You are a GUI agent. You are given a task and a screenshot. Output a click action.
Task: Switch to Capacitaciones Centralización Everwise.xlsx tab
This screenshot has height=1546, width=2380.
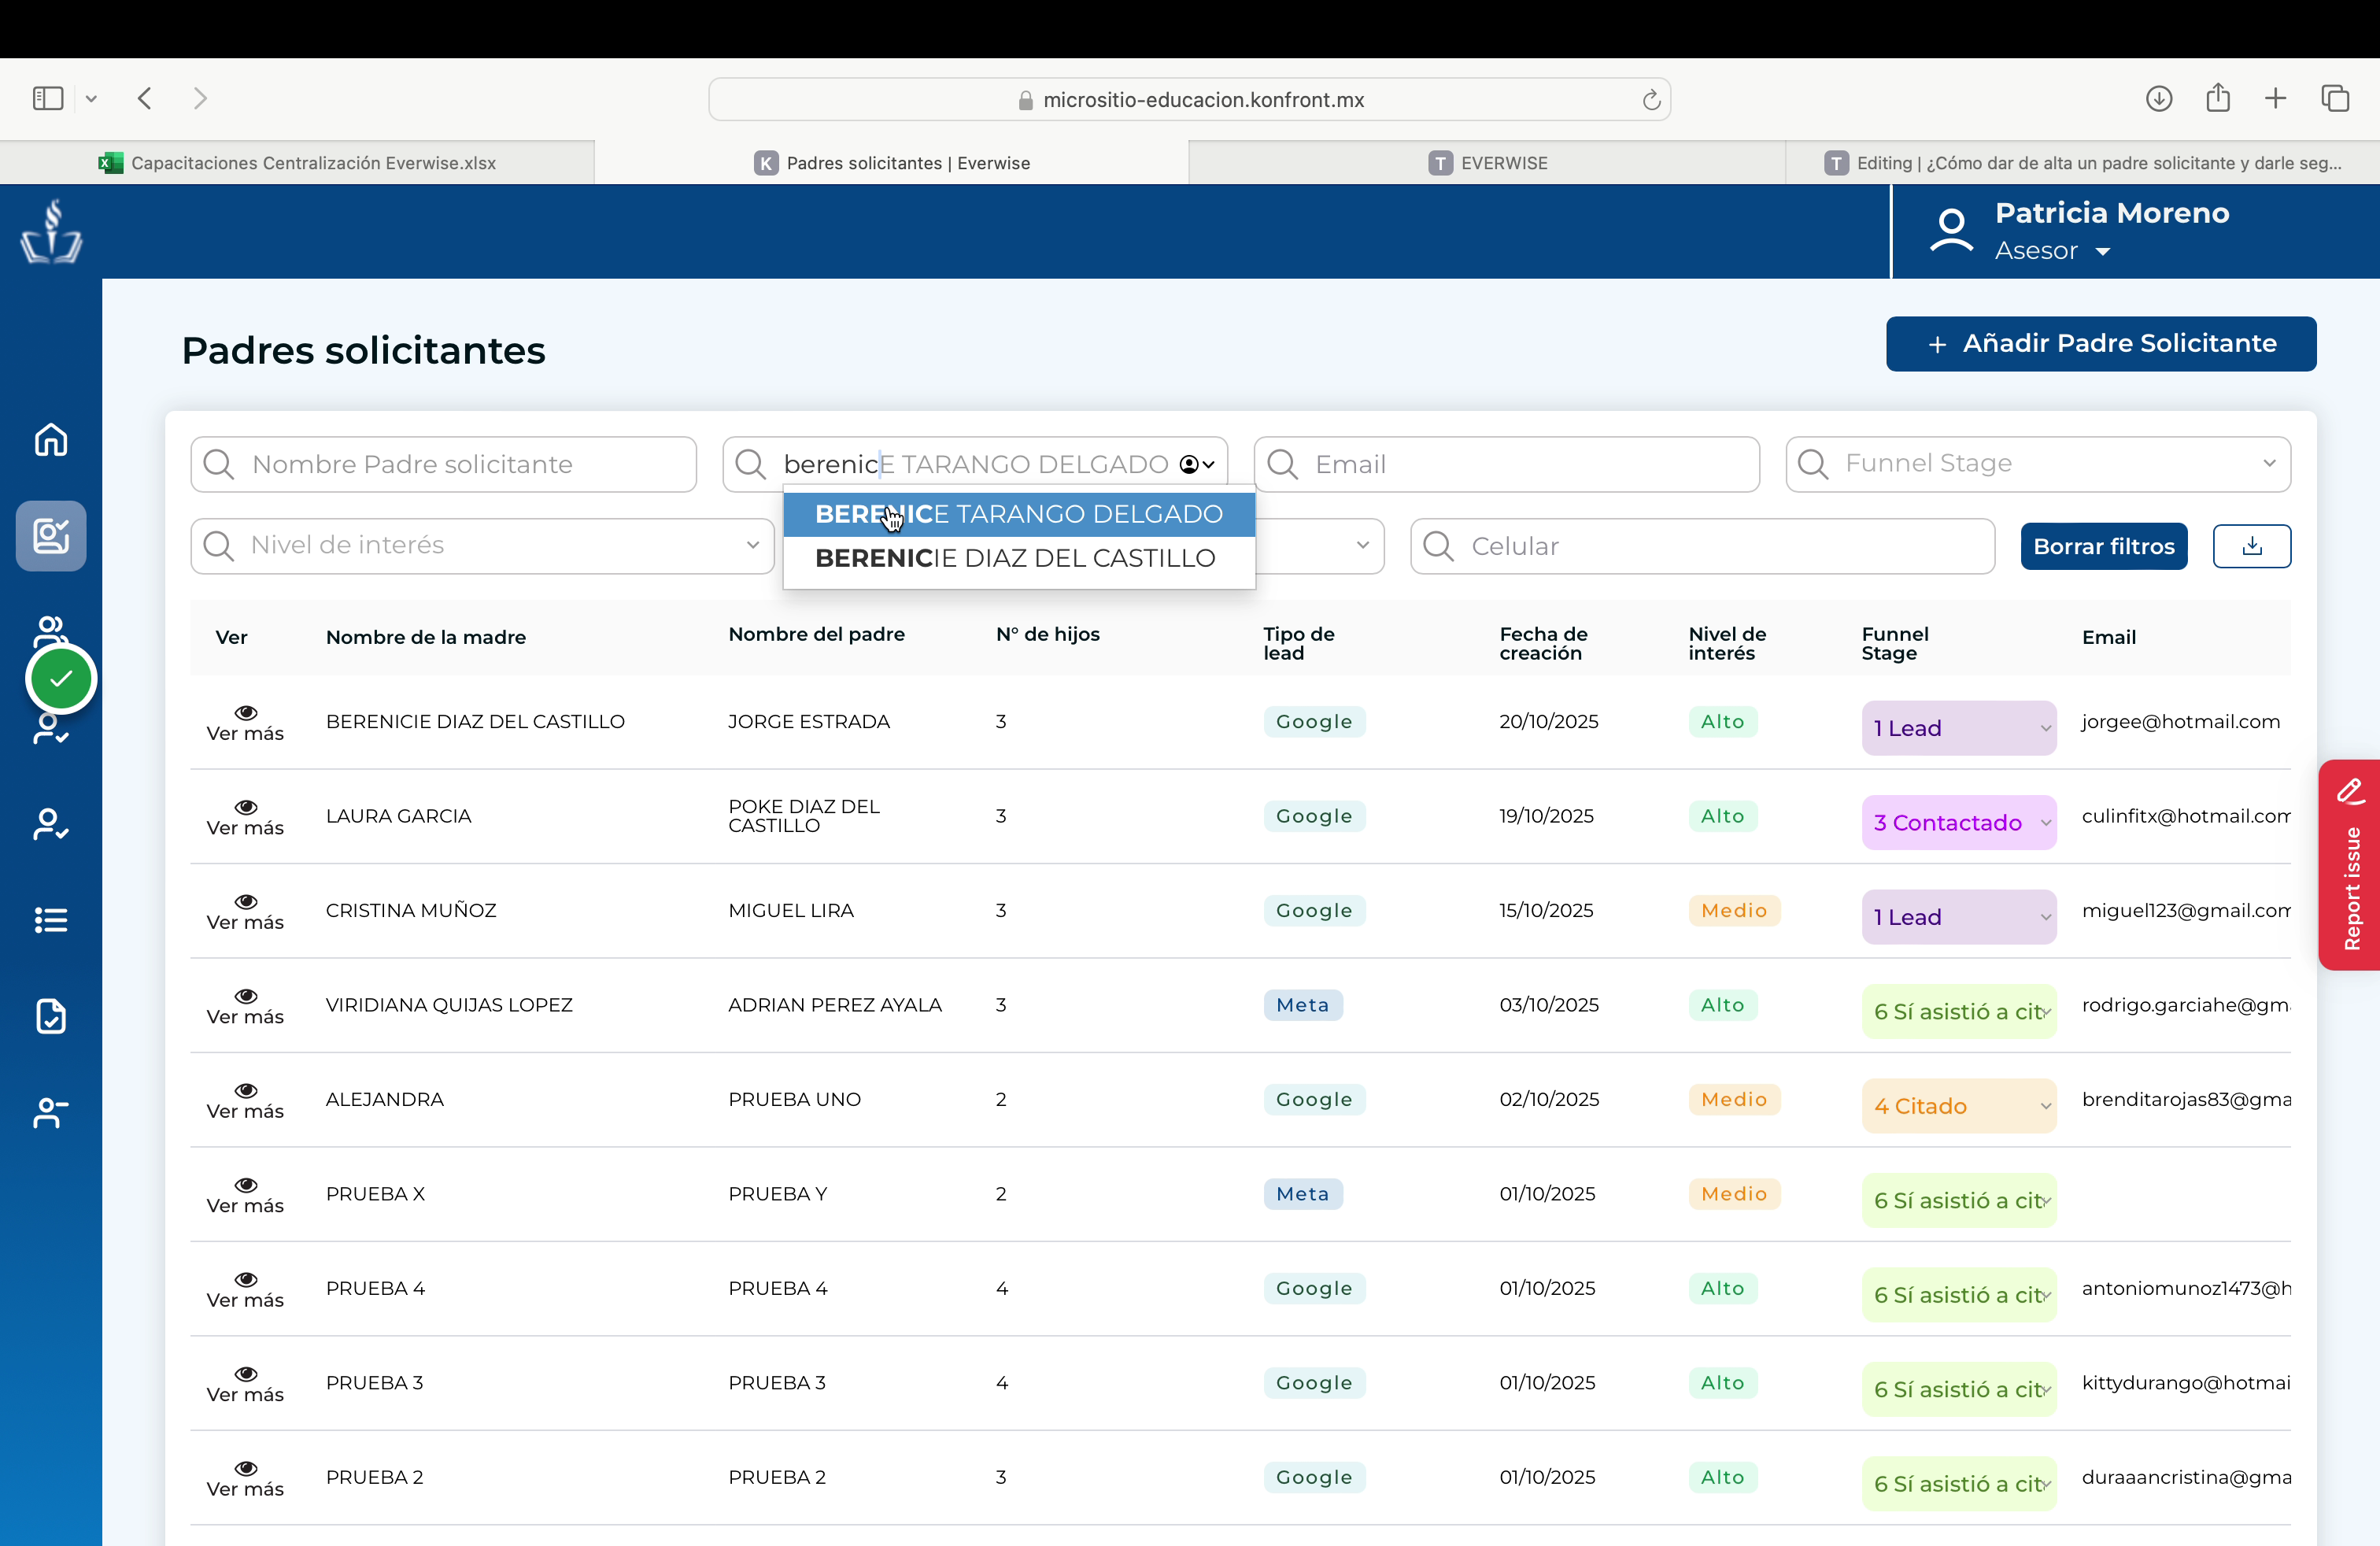coord(297,163)
